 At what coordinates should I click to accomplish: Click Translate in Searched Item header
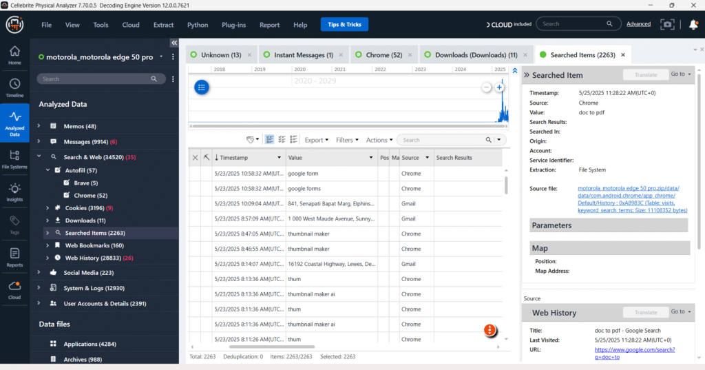(646, 74)
